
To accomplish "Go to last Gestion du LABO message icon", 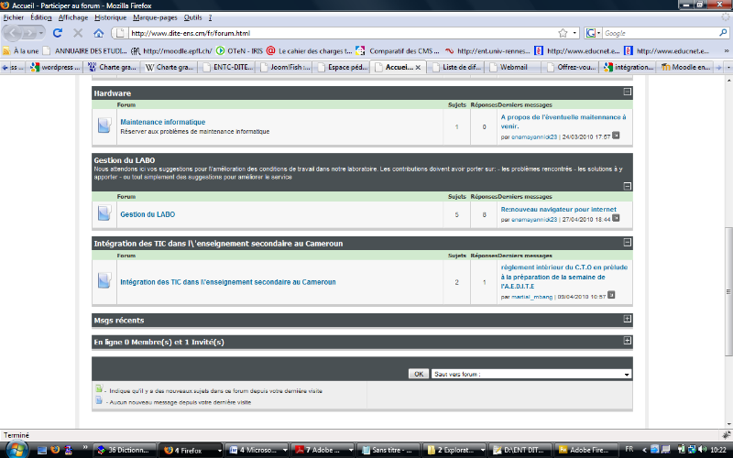I will pos(616,218).
